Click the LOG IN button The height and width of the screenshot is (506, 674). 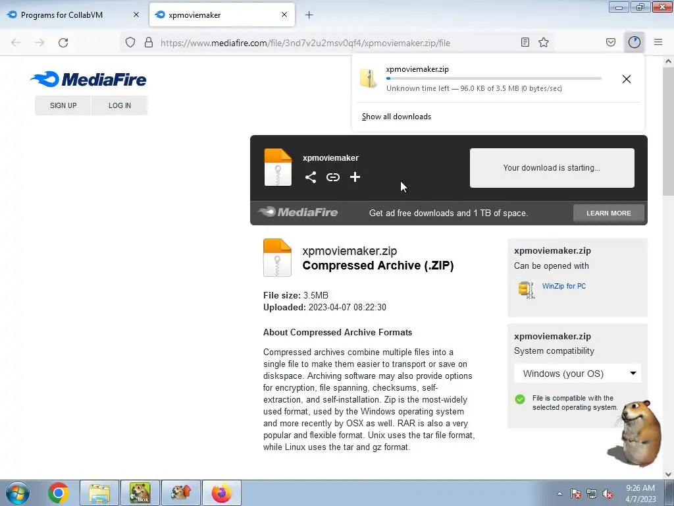(120, 105)
